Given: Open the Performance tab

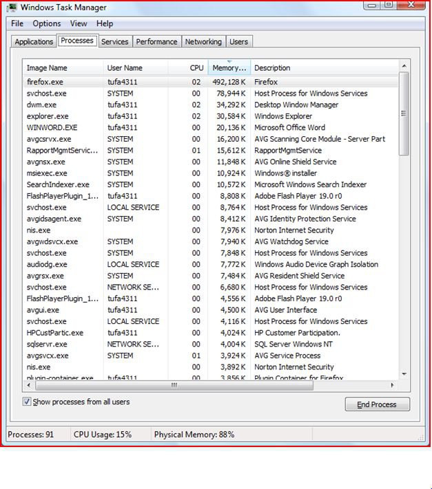Looking at the screenshot, I should 156,42.
